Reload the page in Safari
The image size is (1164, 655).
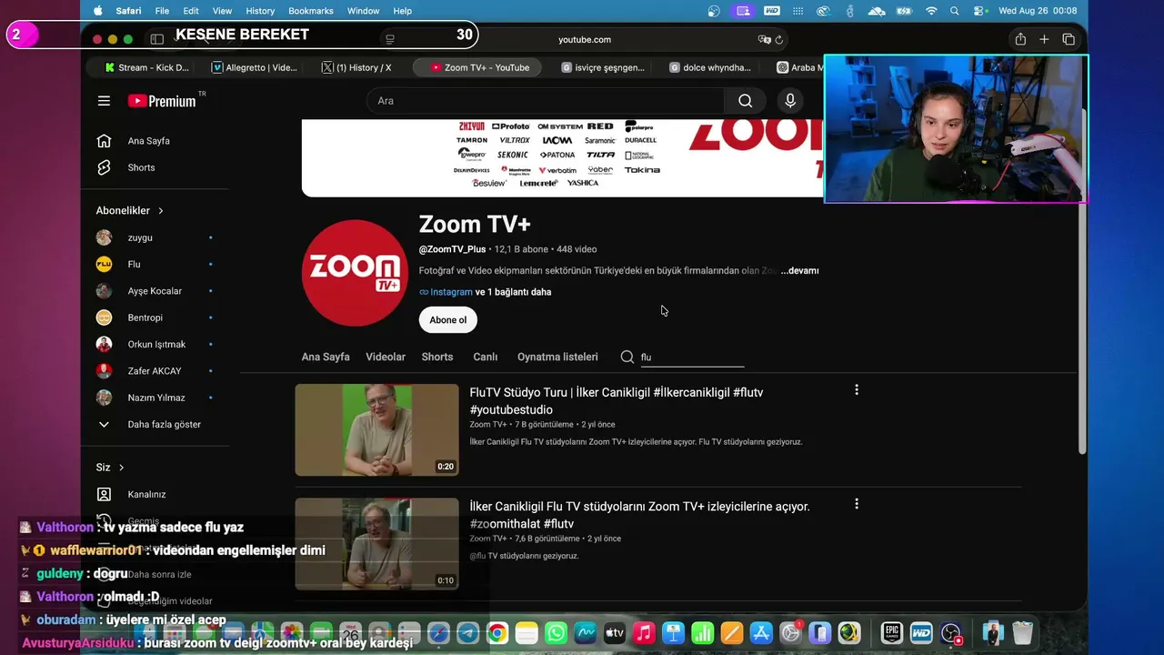pyautogui.click(x=779, y=39)
